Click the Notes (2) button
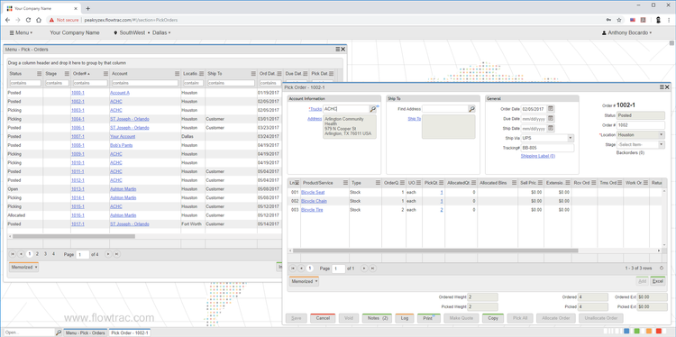 377,318
